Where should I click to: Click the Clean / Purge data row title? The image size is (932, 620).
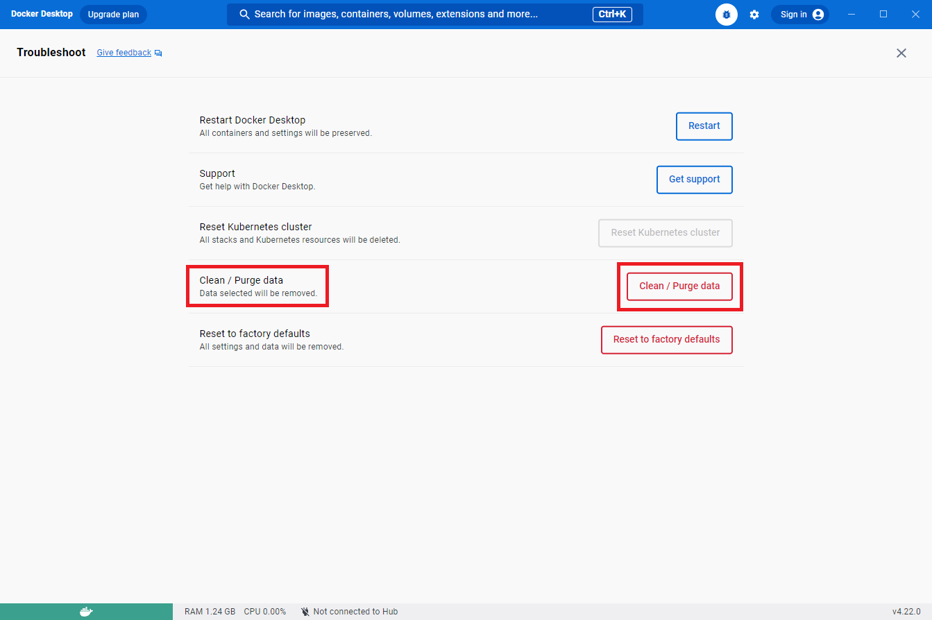242,280
